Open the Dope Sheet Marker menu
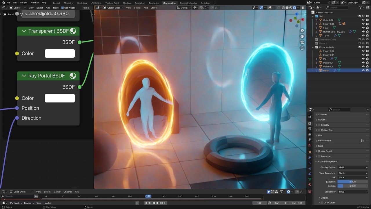Screen dimensions: 371x209 pyautogui.click(x=57, y=192)
